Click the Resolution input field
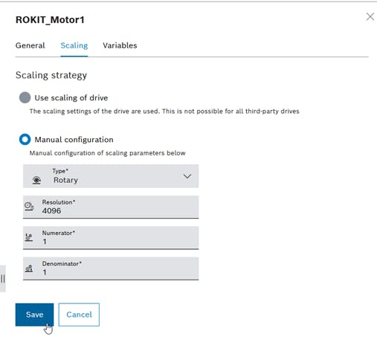The image size is (377, 345). click(111, 207)
